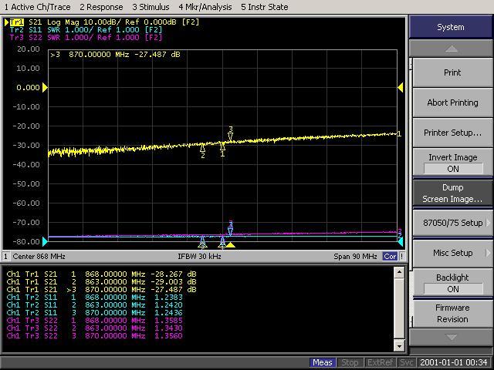Click the yellow reference-level arrow left of 0.000
494x370 pixels.
click(x=45, y=88)
